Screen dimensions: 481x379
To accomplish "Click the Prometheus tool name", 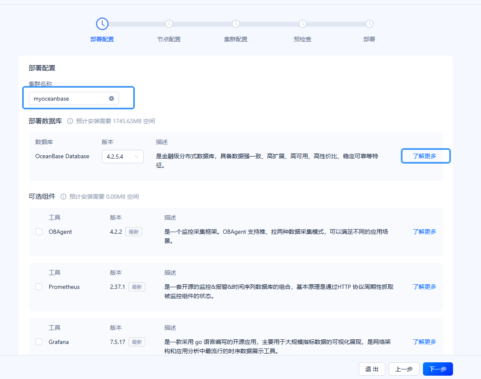I will click(64, 287).
